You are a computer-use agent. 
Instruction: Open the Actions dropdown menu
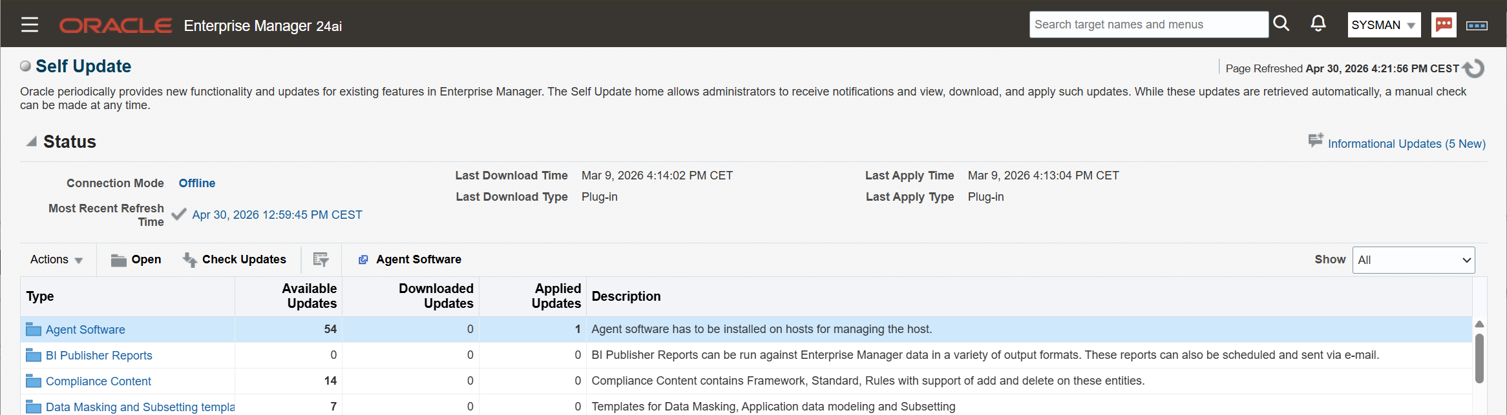pos(57,259)
